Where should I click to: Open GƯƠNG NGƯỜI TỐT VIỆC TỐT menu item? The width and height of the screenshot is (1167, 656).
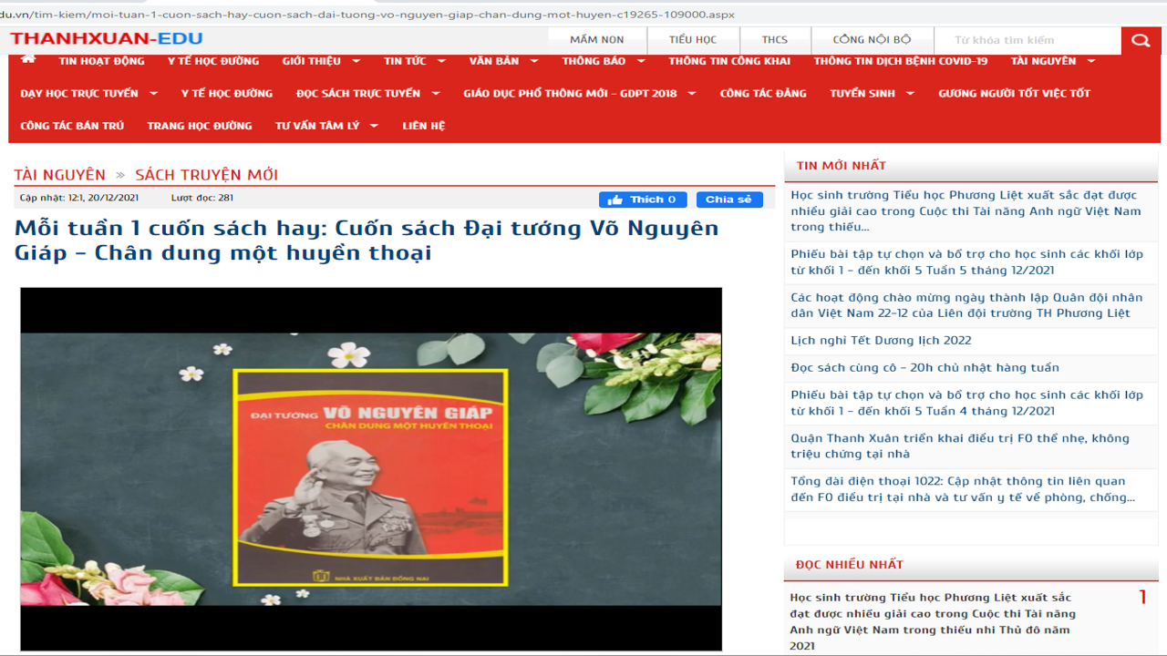point(1014,93)
